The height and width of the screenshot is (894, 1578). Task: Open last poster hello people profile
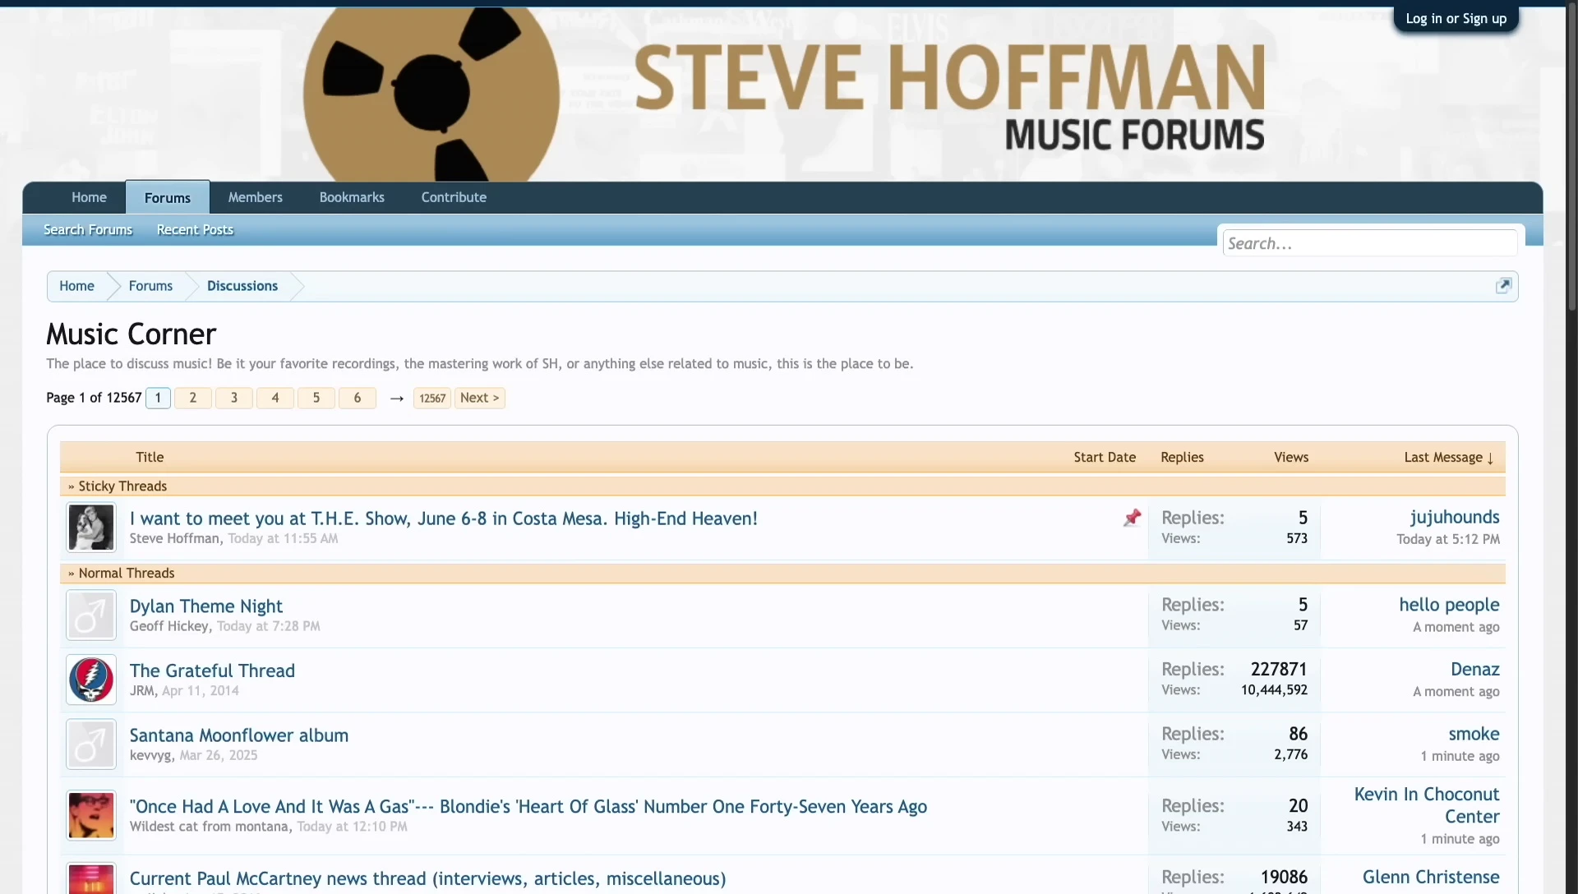(1449, 605)
